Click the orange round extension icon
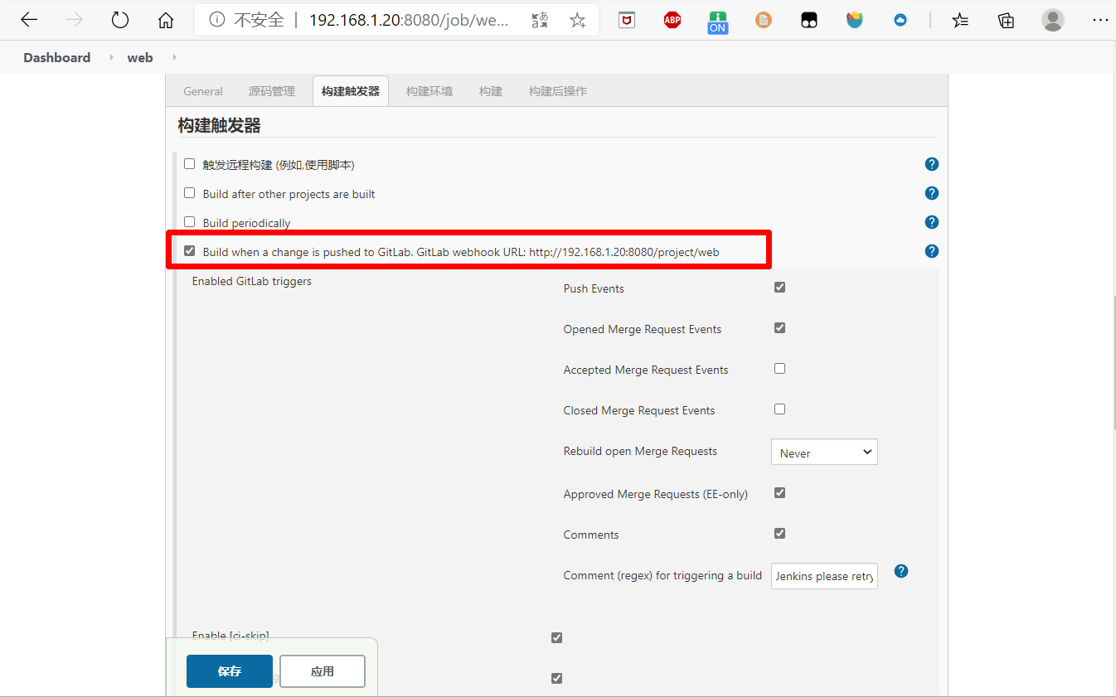Screen dimensions: 1116x697 (x=764, y=20)
